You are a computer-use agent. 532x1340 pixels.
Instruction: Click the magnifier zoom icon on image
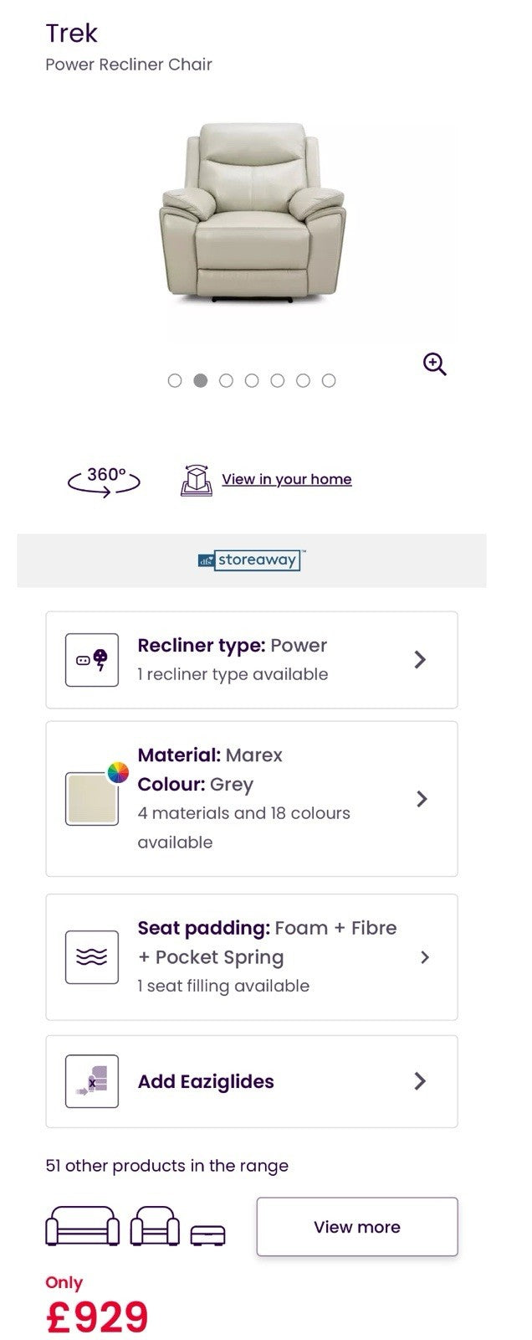(434, 364)
